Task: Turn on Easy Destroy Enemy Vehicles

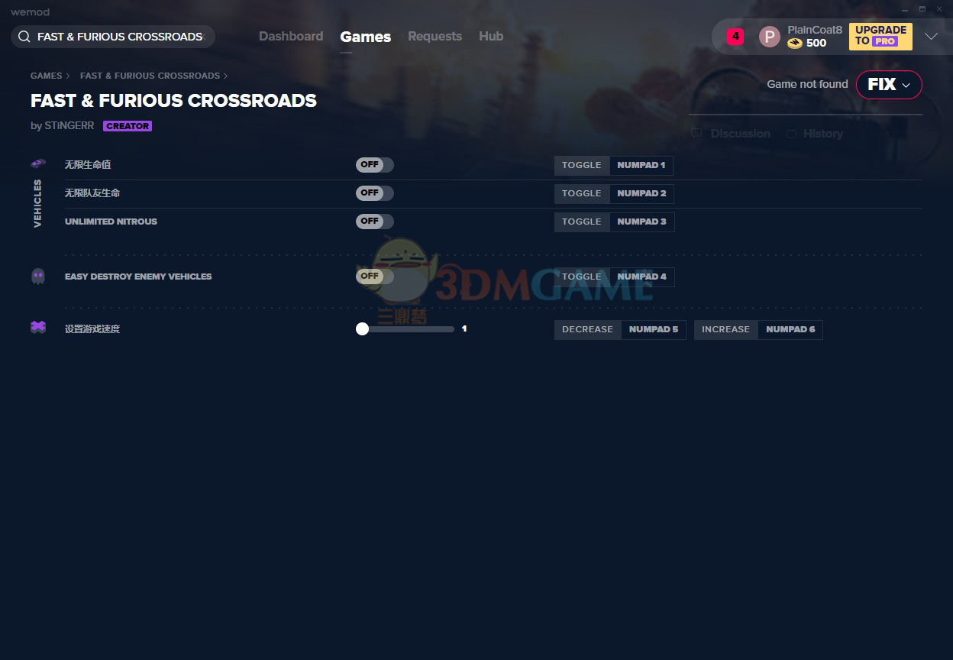Action: [x=374, y=277]
